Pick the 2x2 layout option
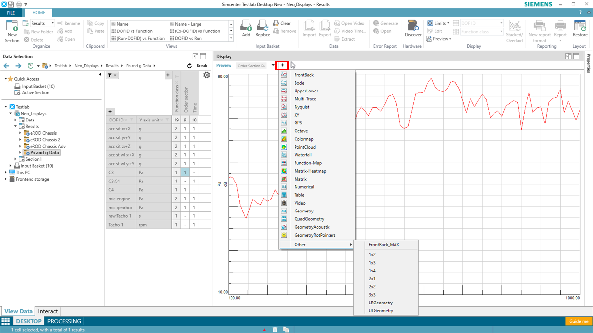Image resolution: width=593 pixels, height=333 pixels. click(x=372, y=287)
